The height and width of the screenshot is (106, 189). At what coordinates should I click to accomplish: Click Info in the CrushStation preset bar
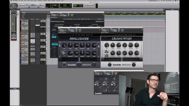134,35
